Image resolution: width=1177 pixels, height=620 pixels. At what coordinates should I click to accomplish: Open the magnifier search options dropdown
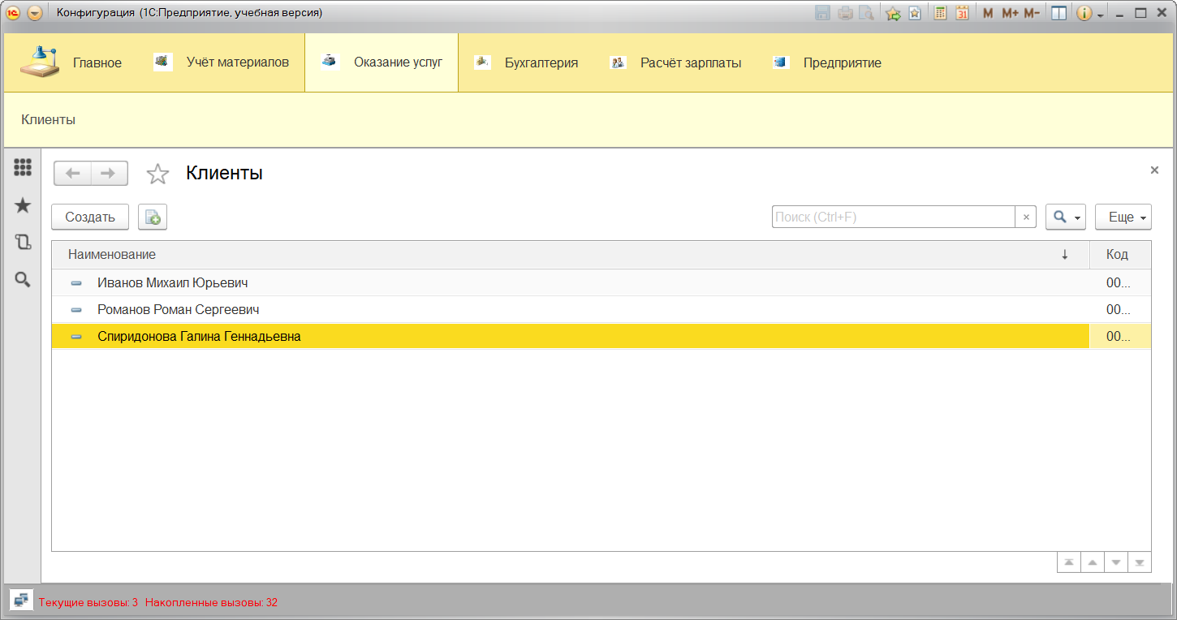pos(1066,217)
